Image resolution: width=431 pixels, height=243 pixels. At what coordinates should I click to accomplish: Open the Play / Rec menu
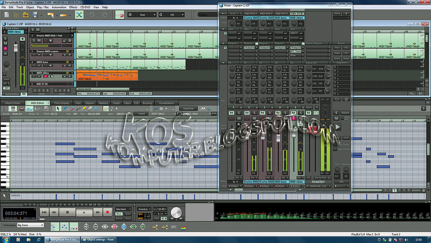coord(43,7)
